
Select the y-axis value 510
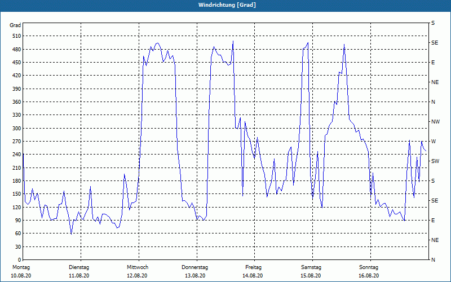[x=17, y=36]
